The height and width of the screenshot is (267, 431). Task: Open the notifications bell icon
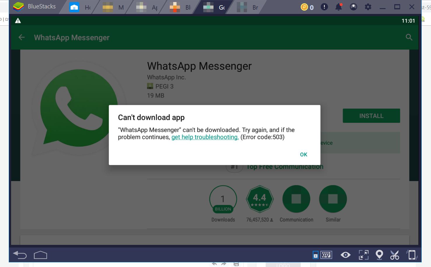click(x=339, y=7)
